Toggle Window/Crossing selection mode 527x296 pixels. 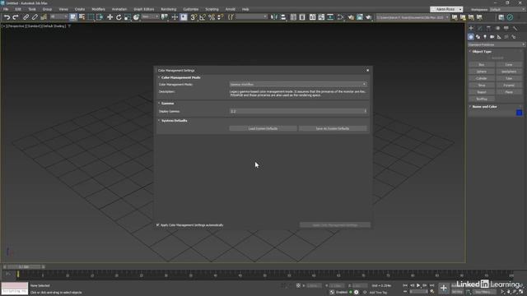pos(100,17)
